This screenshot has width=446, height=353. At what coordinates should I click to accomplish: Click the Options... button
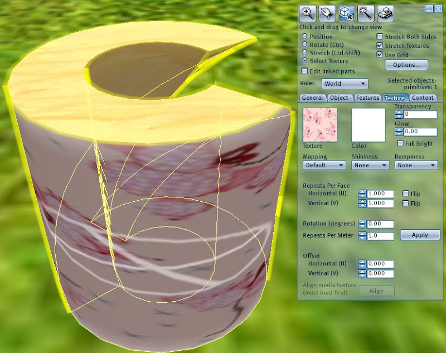pyautogui.click(x=406, y=65)
